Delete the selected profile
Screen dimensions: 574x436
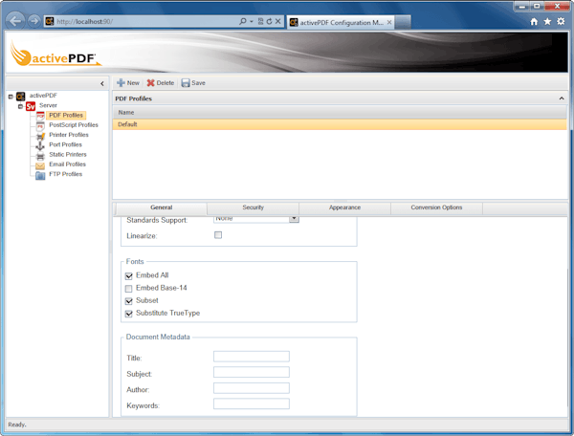[x=161, y=83]
